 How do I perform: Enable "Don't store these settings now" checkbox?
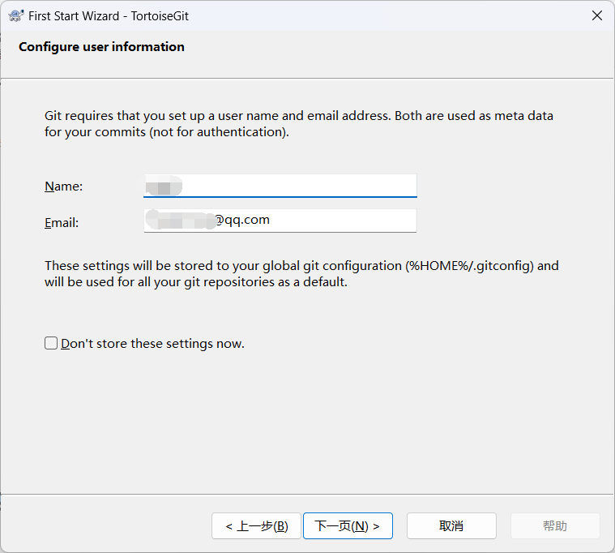point(51,343)
